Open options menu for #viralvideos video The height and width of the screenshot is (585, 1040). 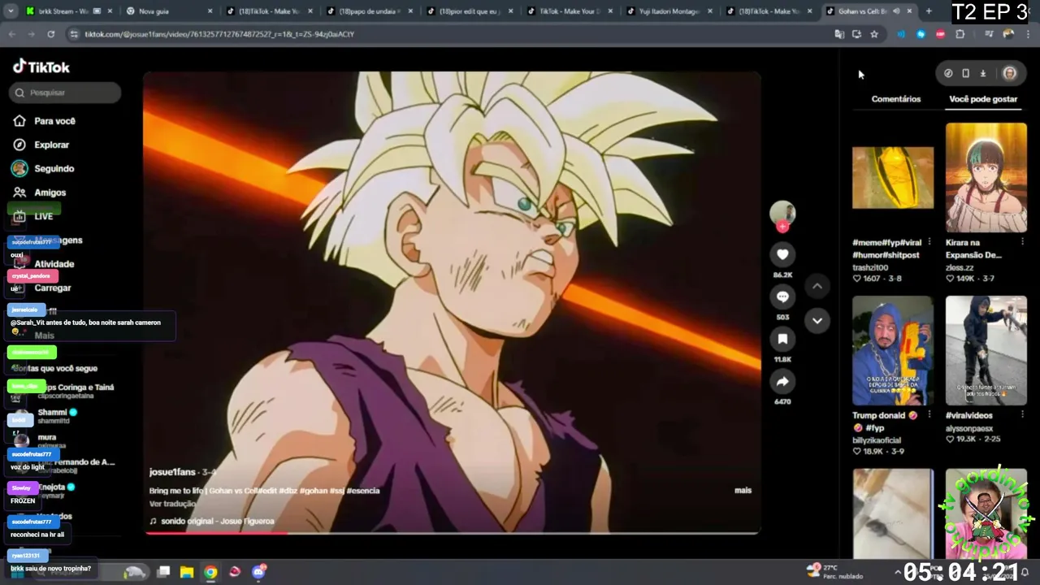[1023, 415]
